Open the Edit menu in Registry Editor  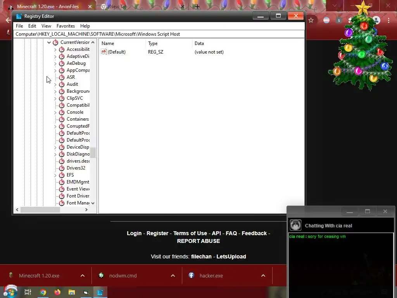pyautogui.click(x=32, y=26)
